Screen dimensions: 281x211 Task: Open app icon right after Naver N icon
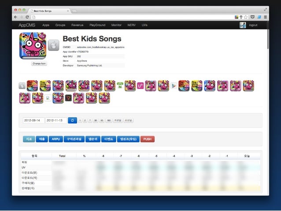pos(130,86)
